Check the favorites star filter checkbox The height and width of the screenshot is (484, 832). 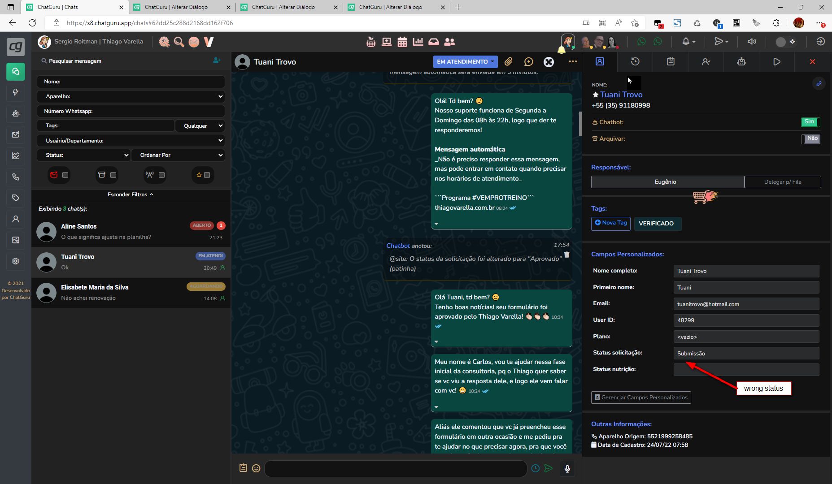coord(207,175)
